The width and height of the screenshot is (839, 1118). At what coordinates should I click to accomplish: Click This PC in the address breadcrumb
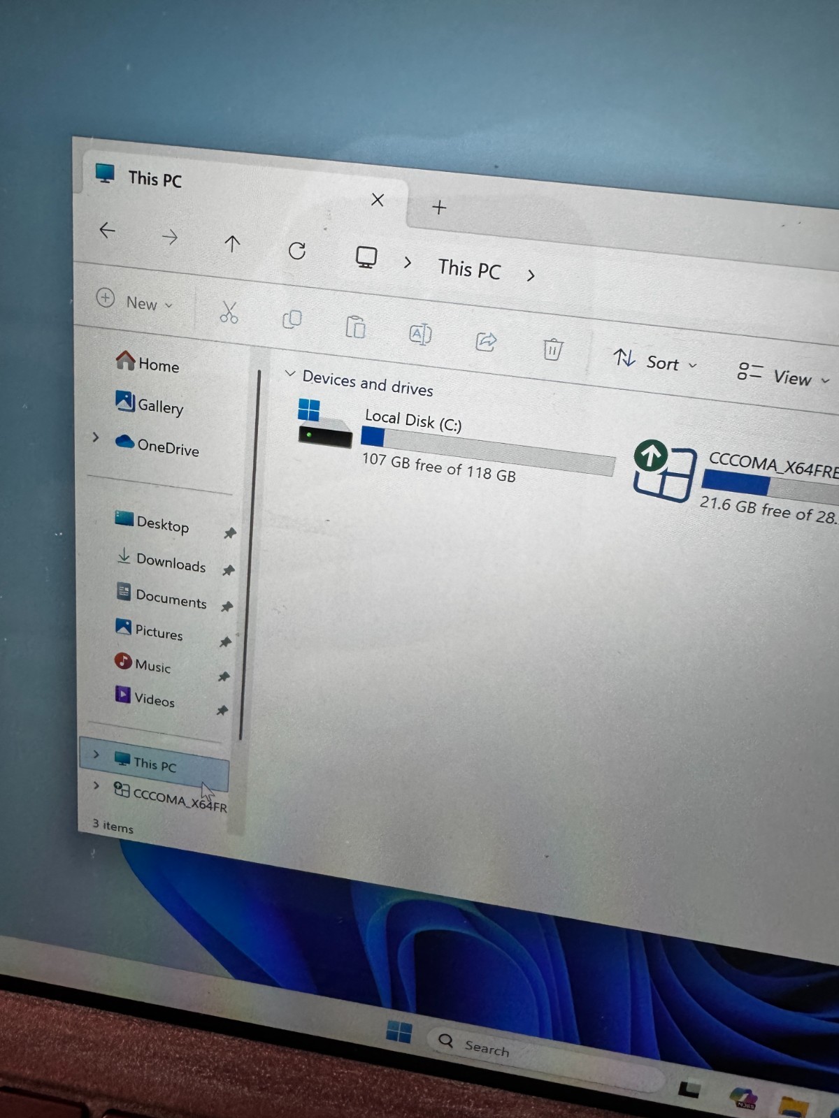point(470,269)
